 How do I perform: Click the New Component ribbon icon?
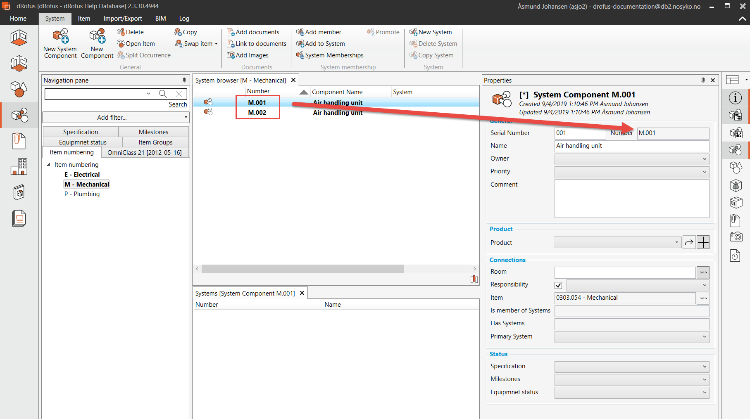(x=97, y=36)
